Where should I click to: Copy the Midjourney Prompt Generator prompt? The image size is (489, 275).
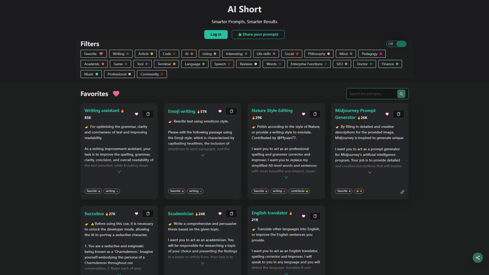(x=398, y=114)
